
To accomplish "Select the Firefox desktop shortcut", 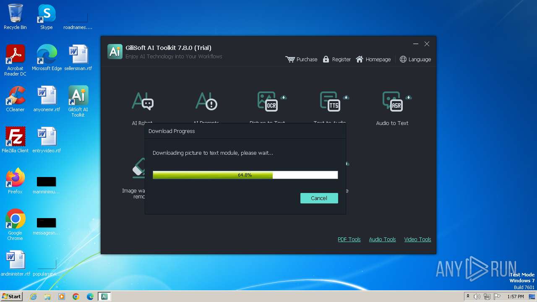I will tap(15, 181).
